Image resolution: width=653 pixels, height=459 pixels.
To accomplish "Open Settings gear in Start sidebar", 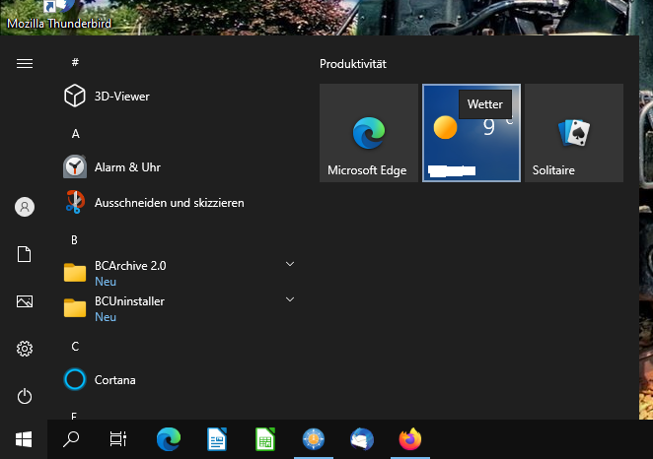I will (x=25, y=349).
